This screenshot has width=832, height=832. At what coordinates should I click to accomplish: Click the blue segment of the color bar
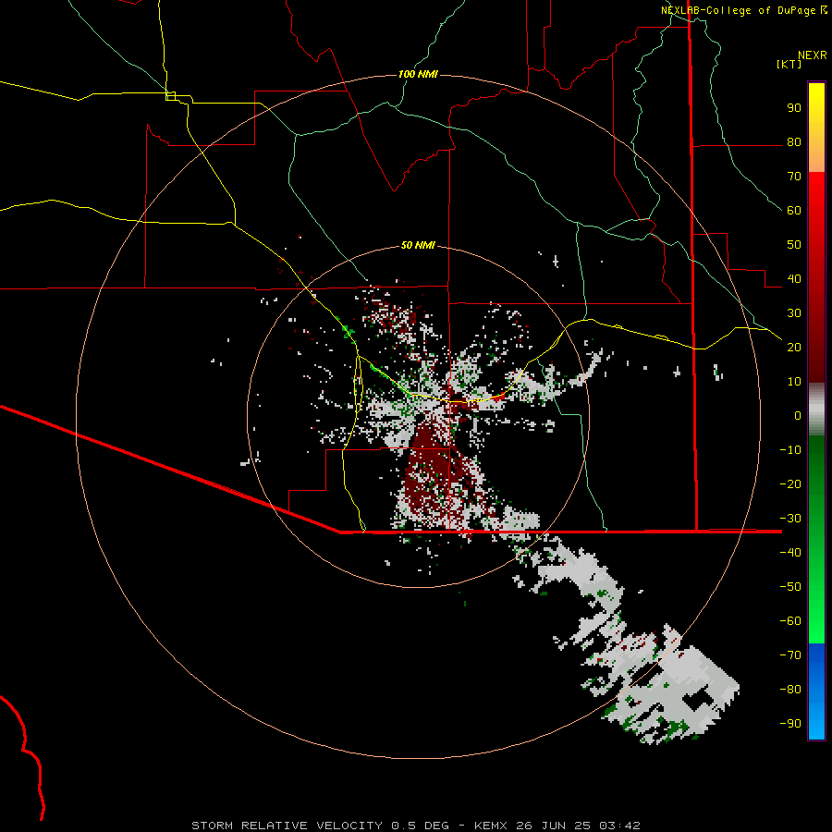816,691
